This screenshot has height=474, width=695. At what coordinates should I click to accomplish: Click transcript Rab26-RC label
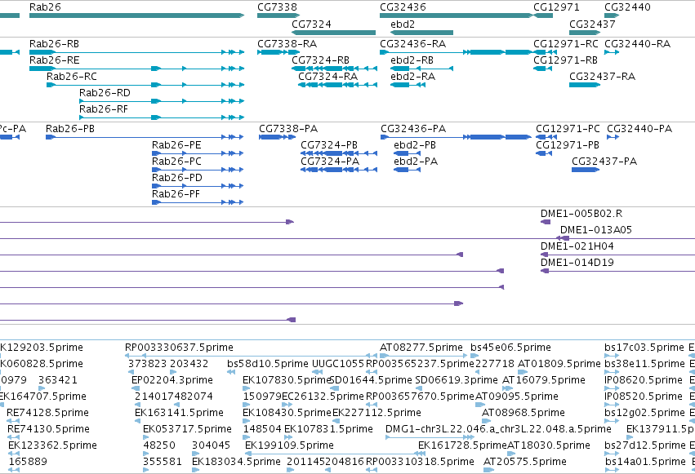[x=71, y=77]
